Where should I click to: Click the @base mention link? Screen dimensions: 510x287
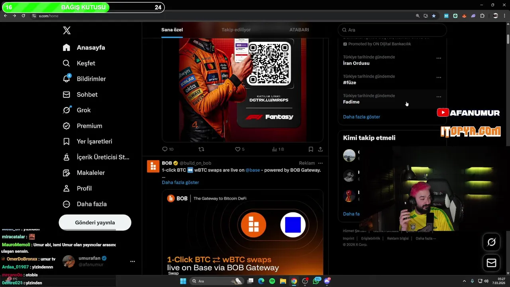tap(253, 170)
